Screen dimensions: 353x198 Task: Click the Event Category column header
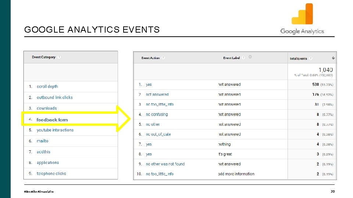[x=43, y=57]
